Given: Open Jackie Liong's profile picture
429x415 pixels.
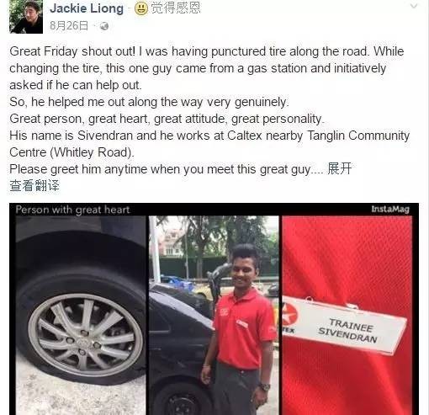Looking at the screenshot, I should coord(26,17).
